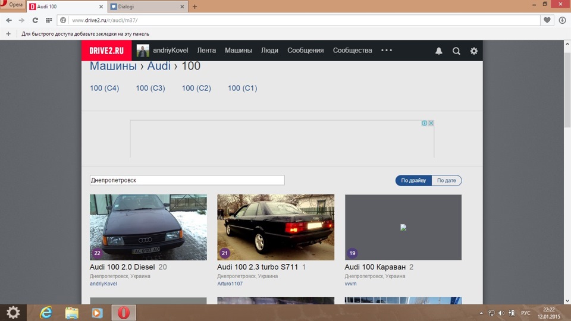Select the Audi 100 tab
571x321 pixels.
(66, 7)
